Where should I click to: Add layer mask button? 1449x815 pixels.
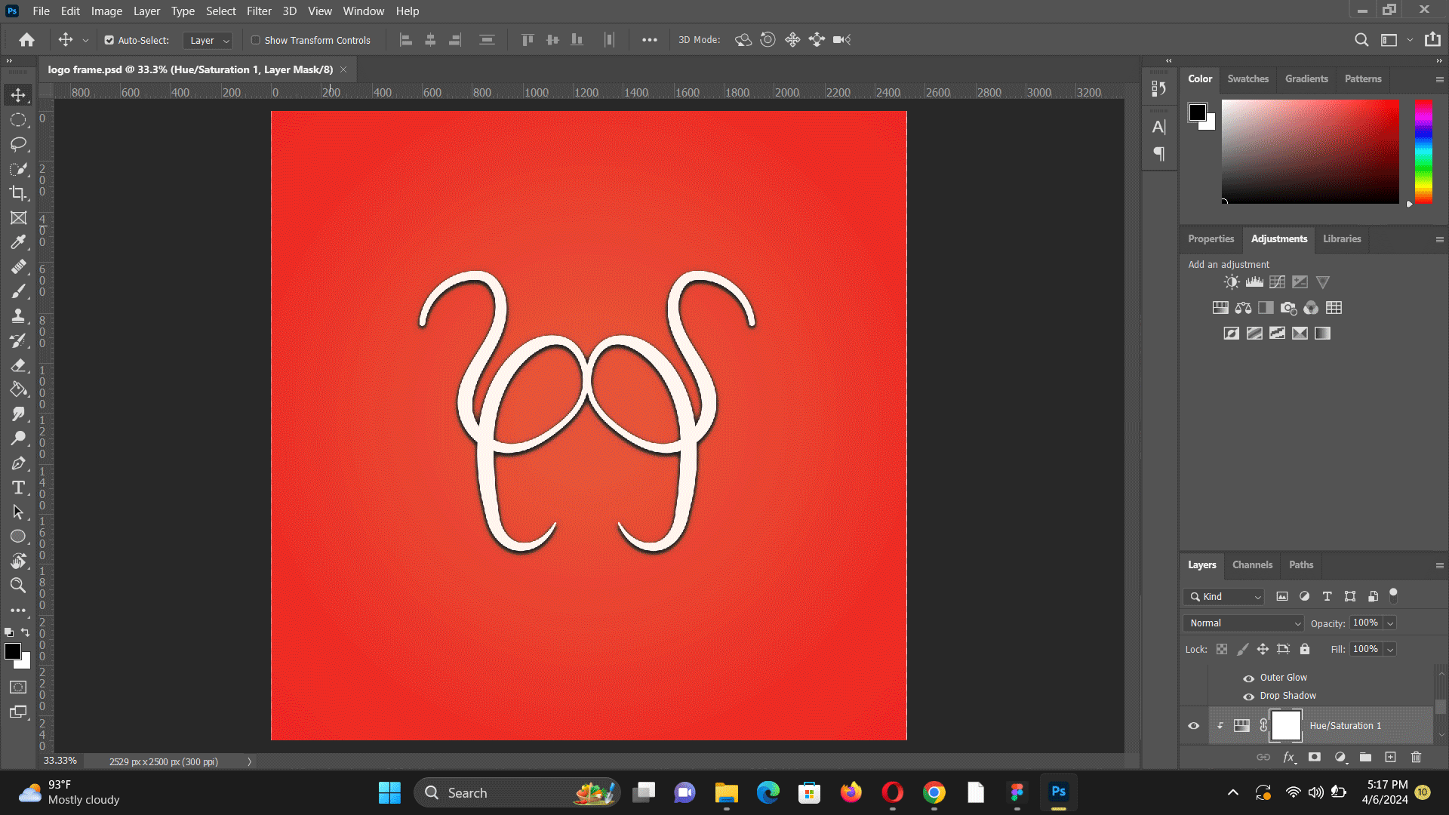tap(1314, 757)
